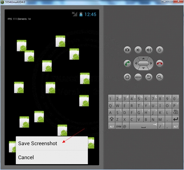Raise volume with the volume up button

(x=149, y=50)
